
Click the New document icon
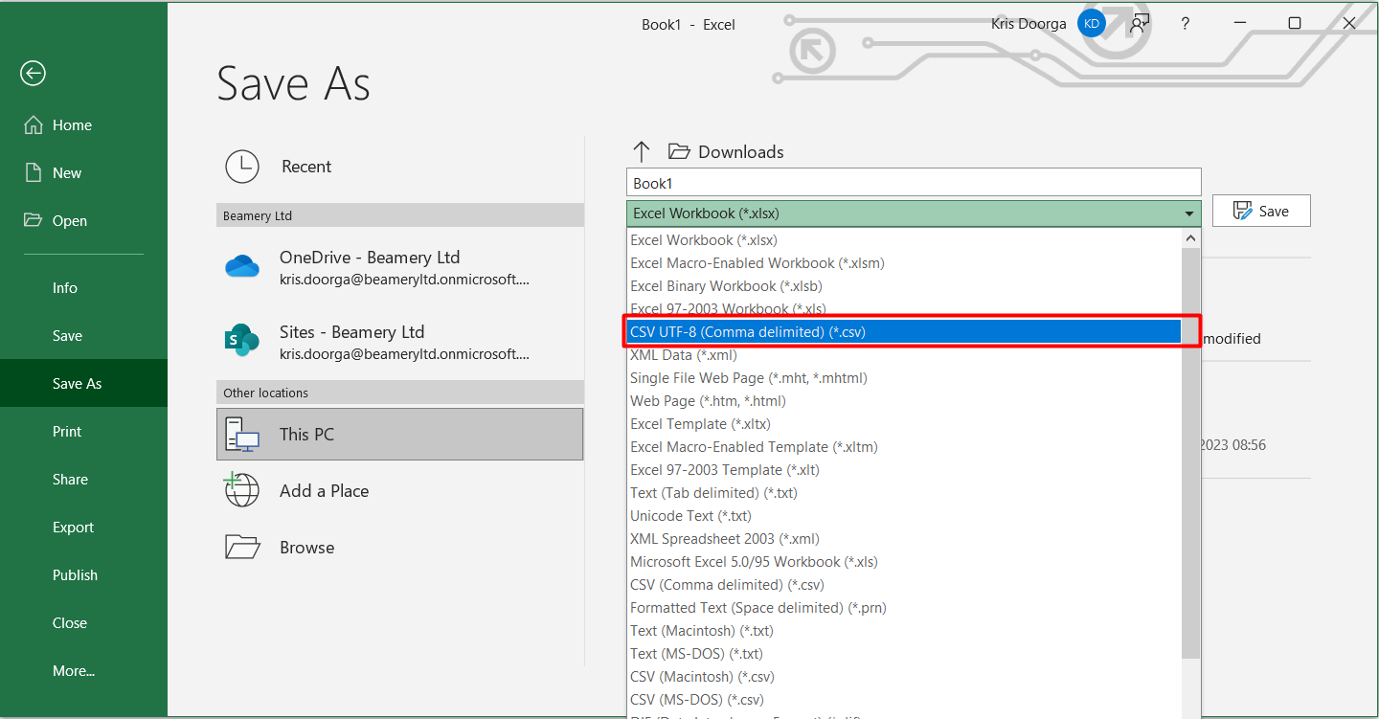tap(34, 173)
